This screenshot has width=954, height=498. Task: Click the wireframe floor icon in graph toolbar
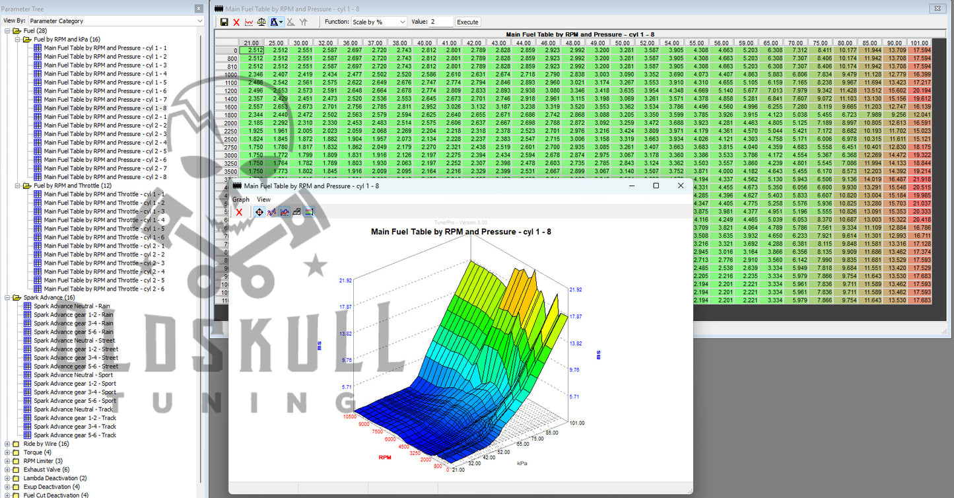pos(296,212)
